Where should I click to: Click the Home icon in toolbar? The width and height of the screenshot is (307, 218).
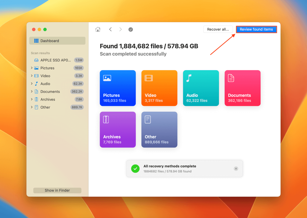(x=98, y=29)
